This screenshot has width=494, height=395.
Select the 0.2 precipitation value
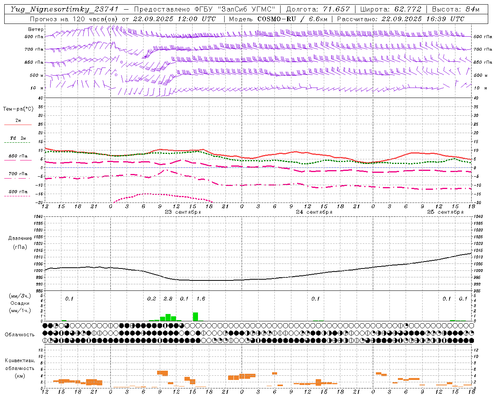coord(152,299)
